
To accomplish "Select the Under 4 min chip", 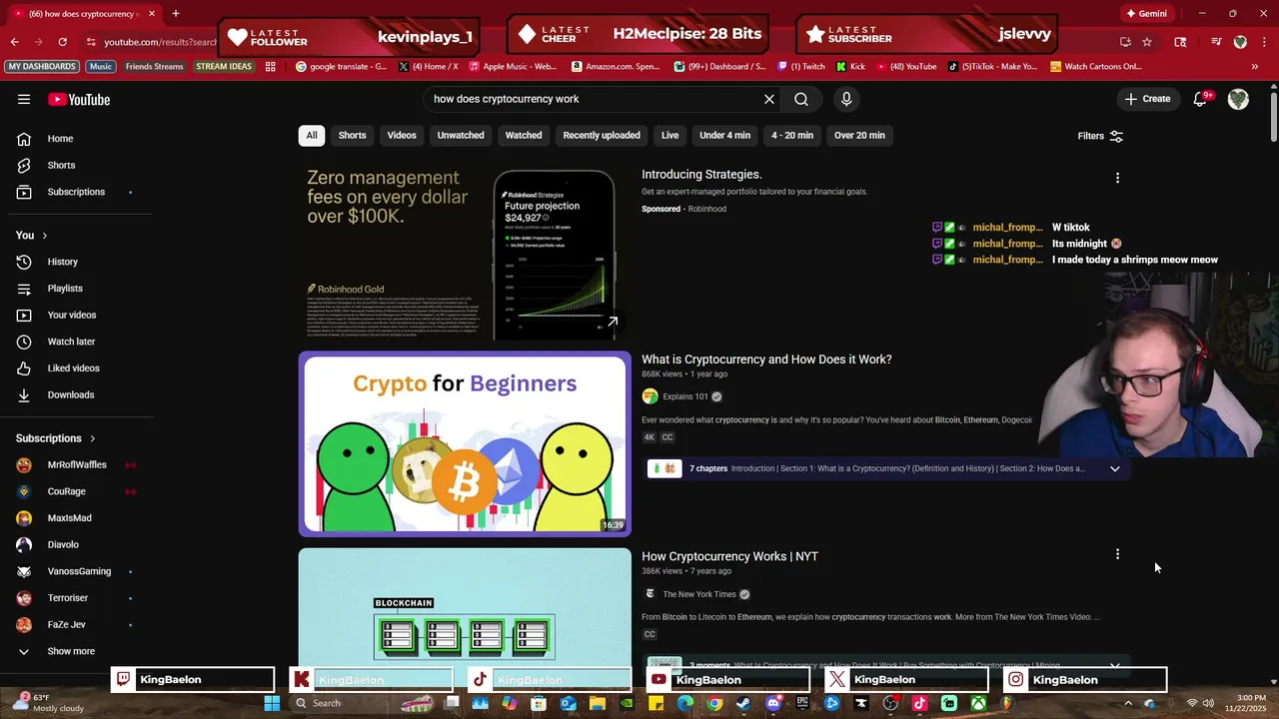I will [x=724, y=135].
